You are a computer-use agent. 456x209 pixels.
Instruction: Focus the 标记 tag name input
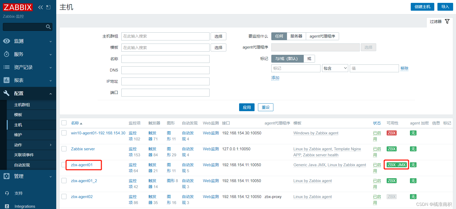tap(296, 68)
